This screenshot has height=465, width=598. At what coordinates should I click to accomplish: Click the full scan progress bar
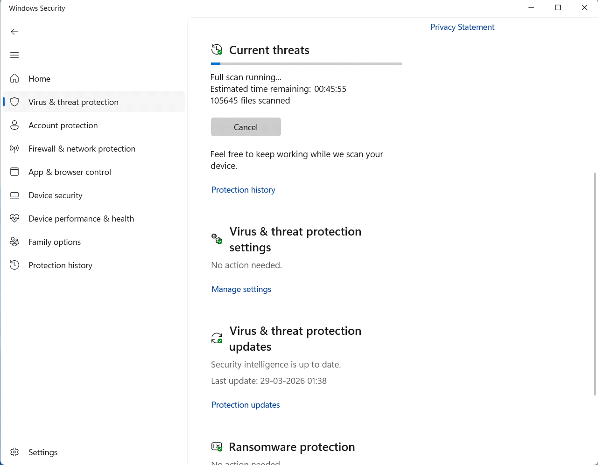click(x=306, y=63)
